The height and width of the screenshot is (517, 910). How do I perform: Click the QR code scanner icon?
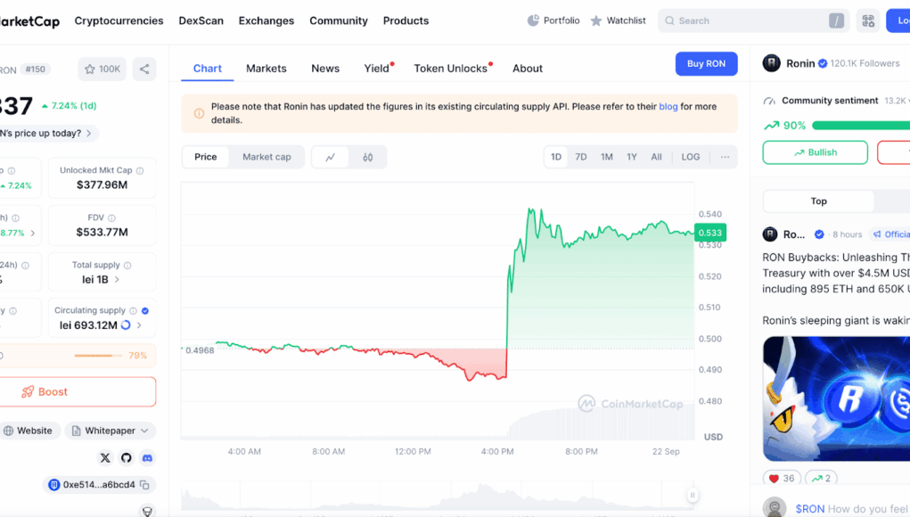point(868,21)
